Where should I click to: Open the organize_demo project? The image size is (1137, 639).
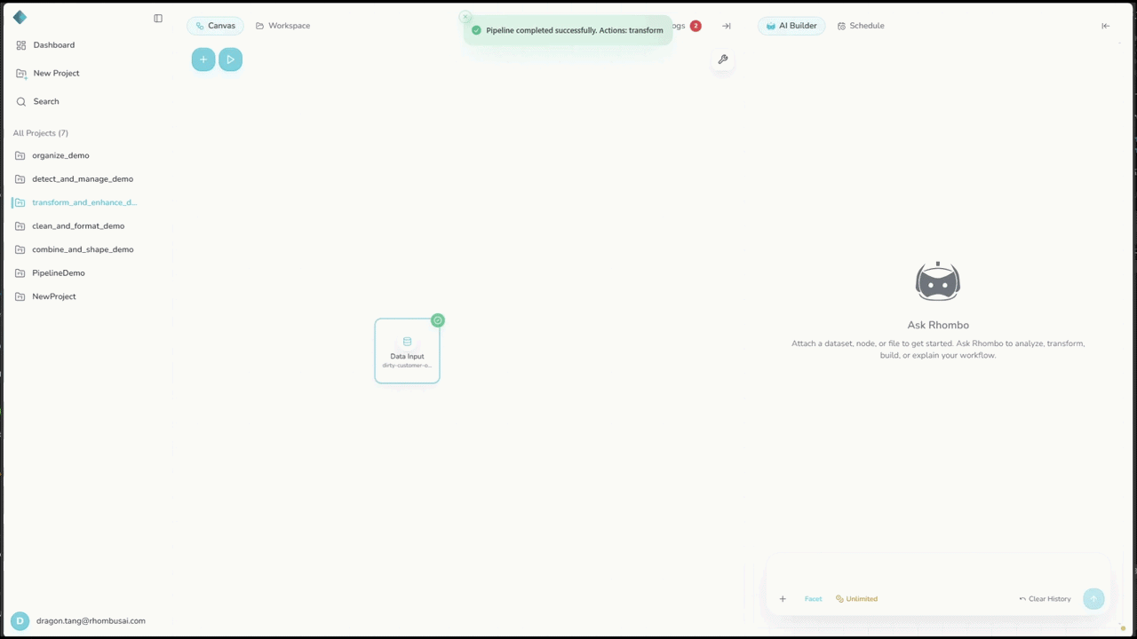click(60, 155)
